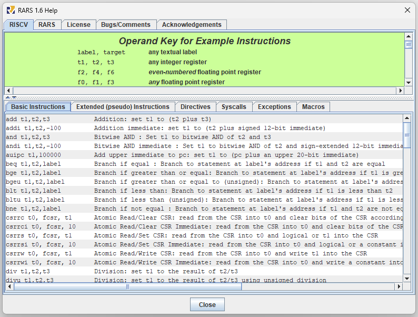Select the 'div t1,t2,t3' row

click(x=204, y=271)
